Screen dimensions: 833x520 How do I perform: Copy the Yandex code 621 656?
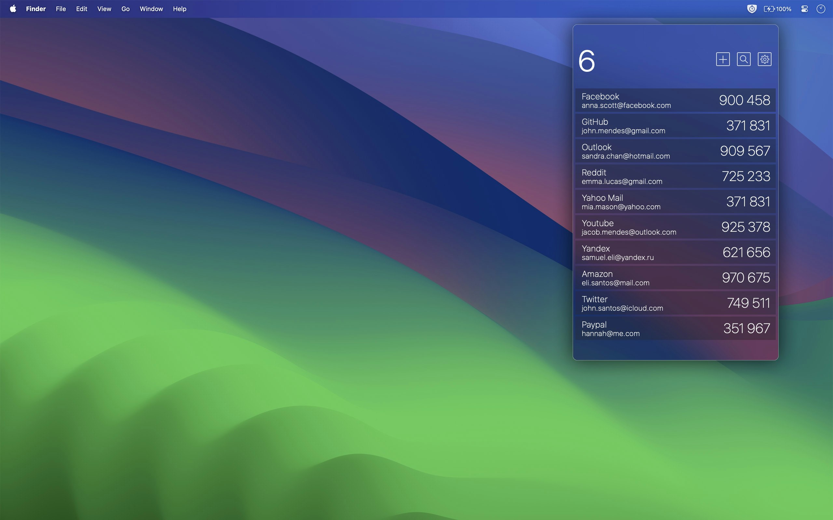tap(746, 252)
